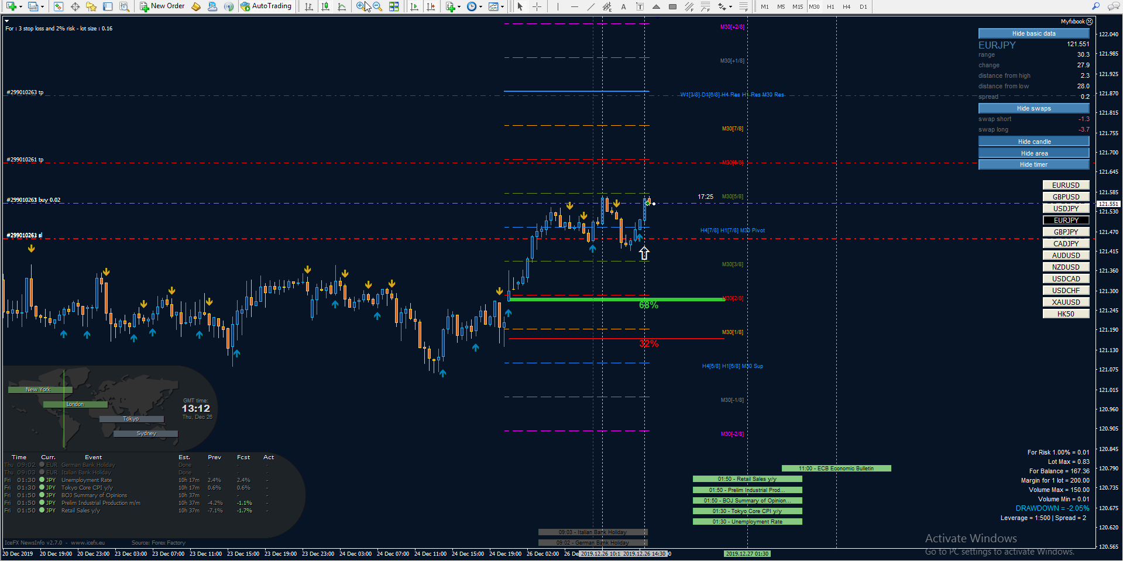Switch chart symbol to USDJPY
Screen dimensions: 1123x561
(1066, 208)
